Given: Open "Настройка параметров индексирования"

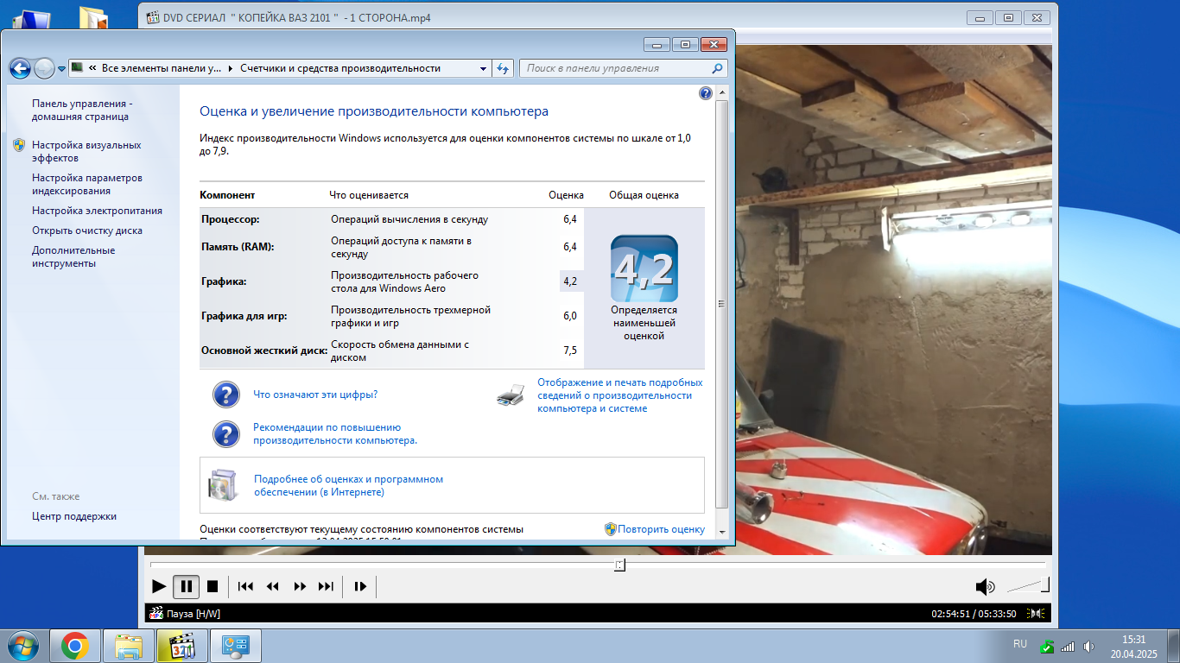Looking at the screenshot, I should click(87, 185).
